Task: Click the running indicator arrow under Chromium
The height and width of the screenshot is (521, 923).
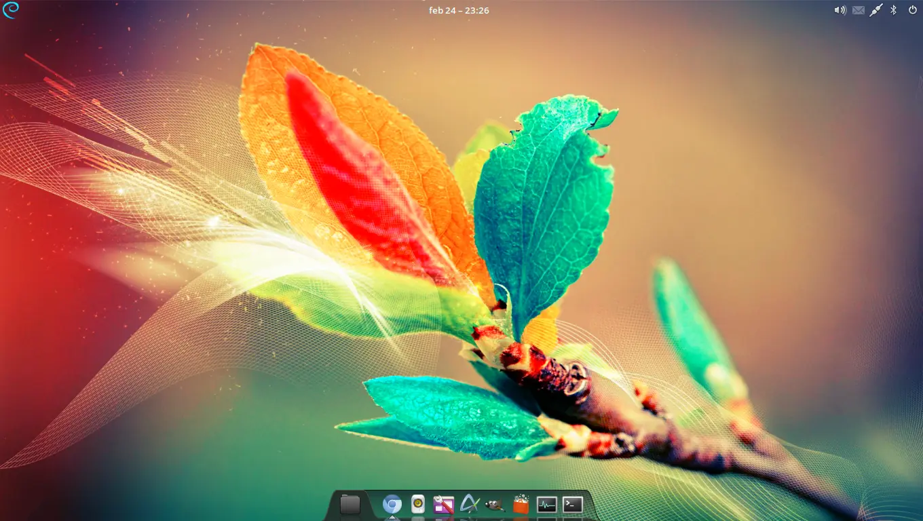Action: pos(392,518)
